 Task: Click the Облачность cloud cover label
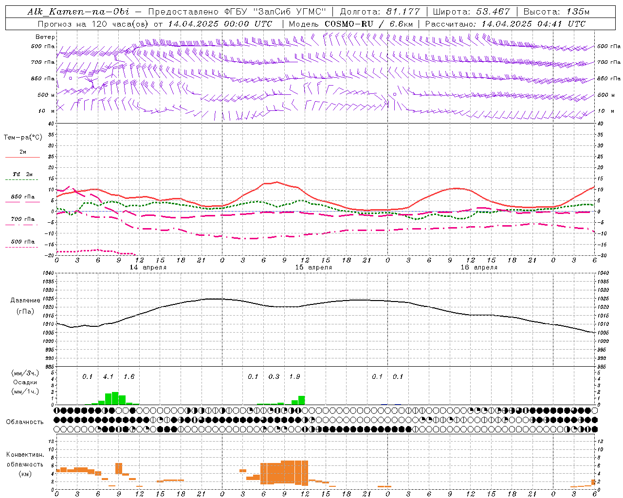click(25, 422)
